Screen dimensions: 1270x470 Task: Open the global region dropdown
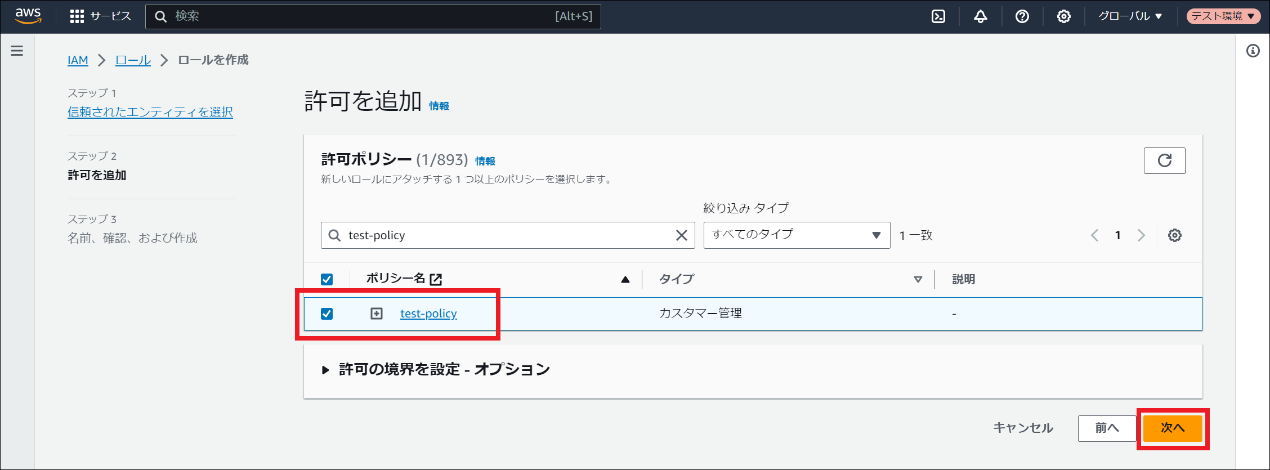(x=1130, y=16)
